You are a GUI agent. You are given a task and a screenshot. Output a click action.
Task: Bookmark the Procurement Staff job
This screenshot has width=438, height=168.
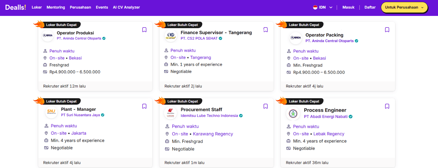click(x=266, y=106)
